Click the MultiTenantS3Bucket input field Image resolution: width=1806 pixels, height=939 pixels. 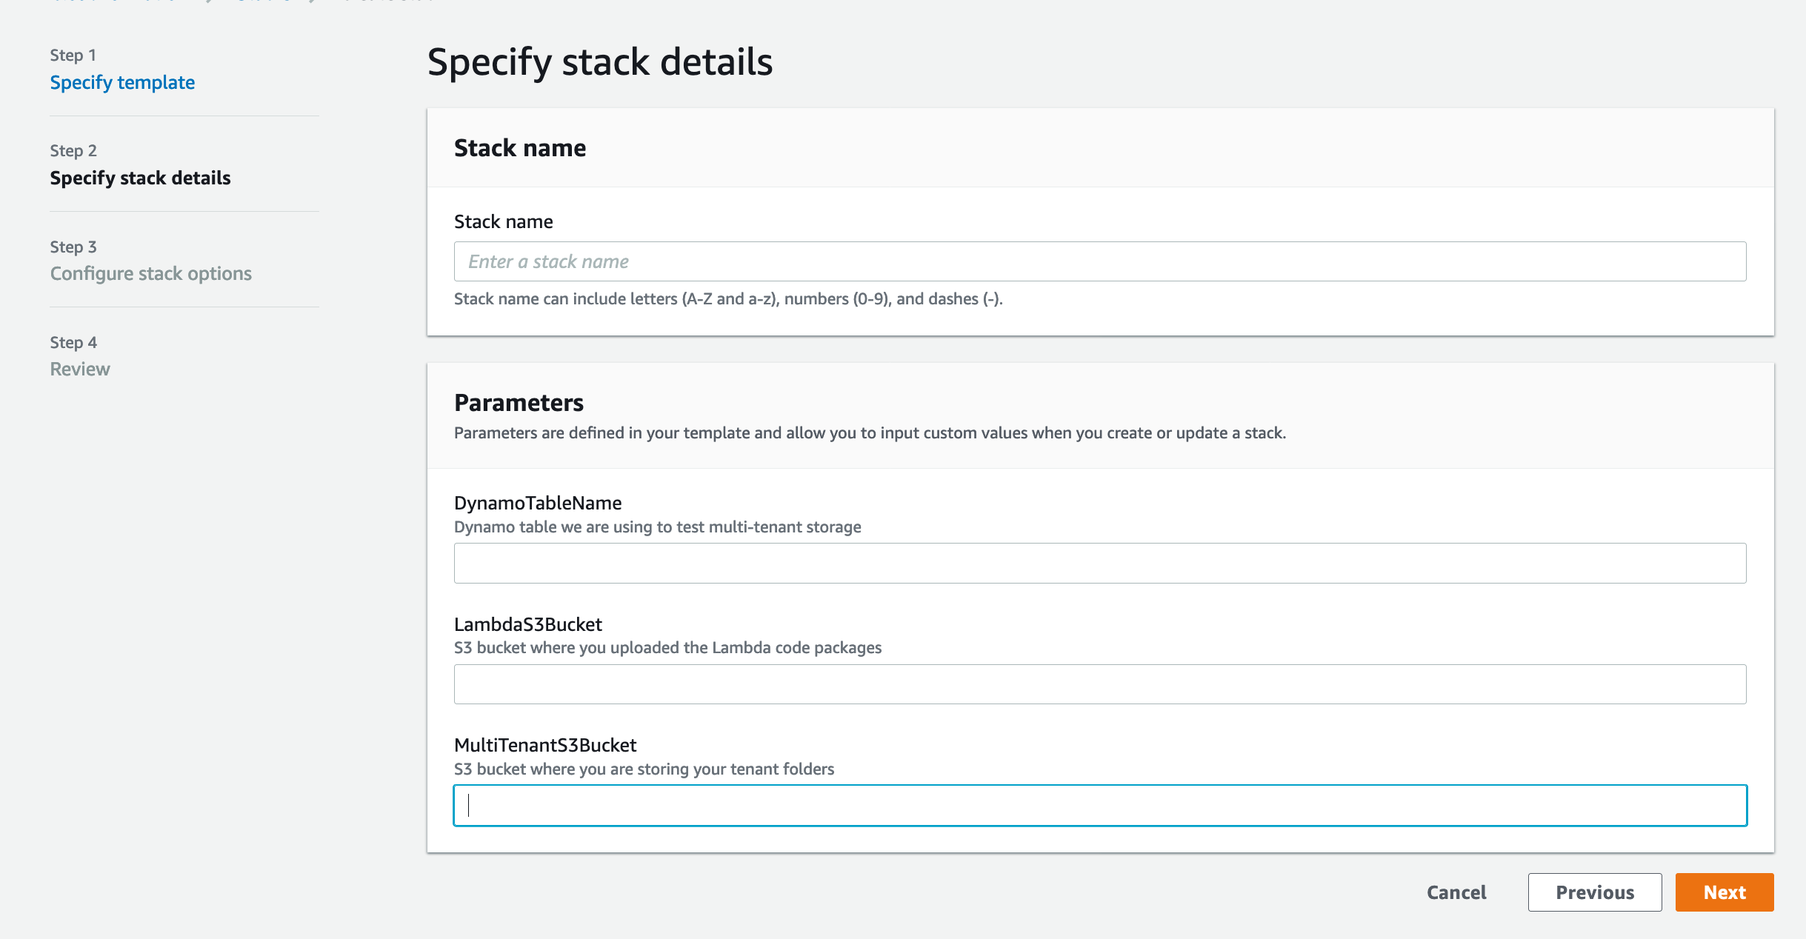[1099, 805]
